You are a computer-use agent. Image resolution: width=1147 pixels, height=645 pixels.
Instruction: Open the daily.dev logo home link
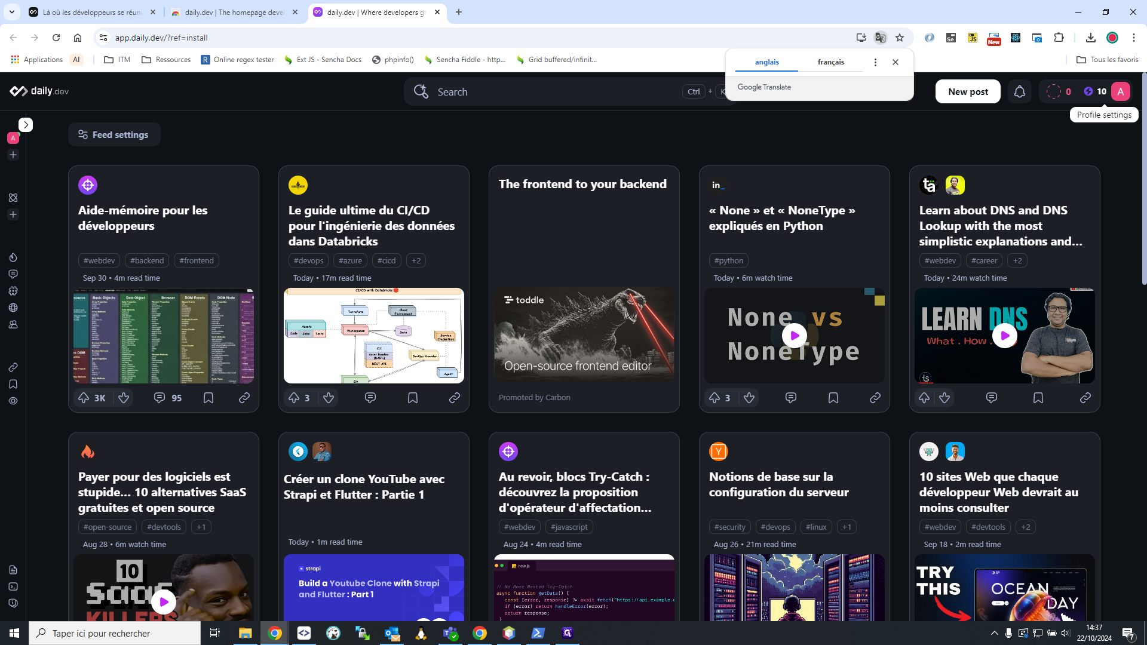[x=39, y=91]
